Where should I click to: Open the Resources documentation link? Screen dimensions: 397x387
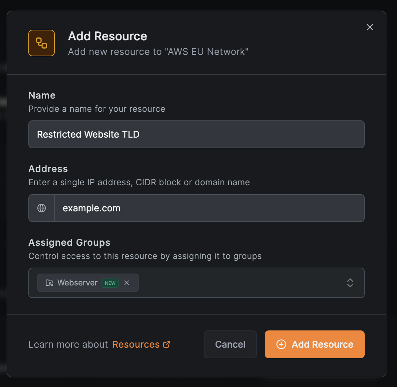(x=136, y=344)
